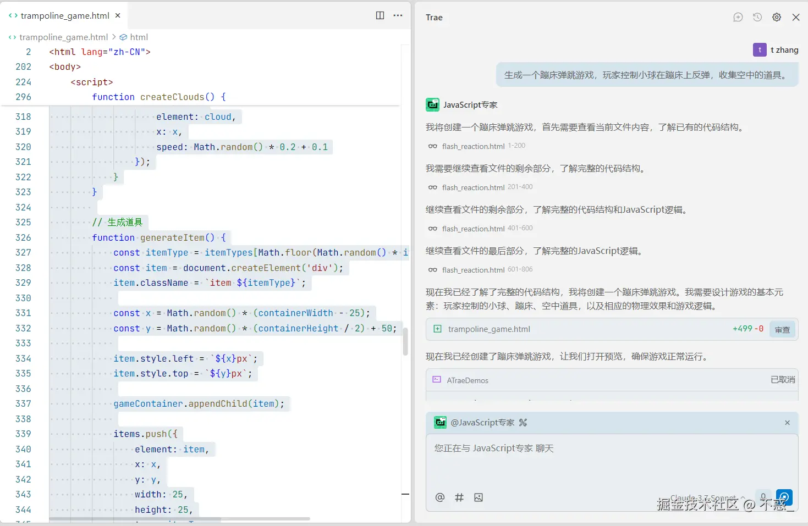Remove the @JavaScript专家 agent mention

[x=787, y=422]
